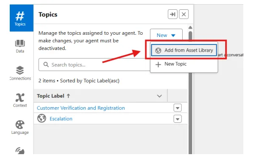Open the Connections sidebar panel
Screen dimensions: 253x166
coord(20,73)
